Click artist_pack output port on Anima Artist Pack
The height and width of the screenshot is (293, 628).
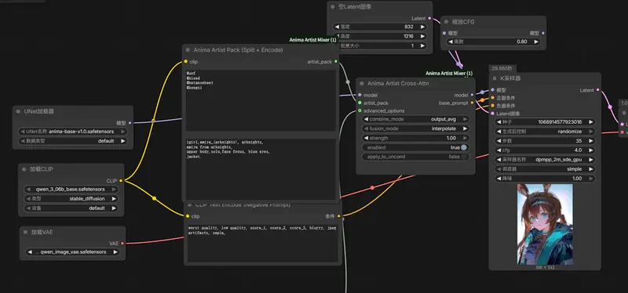[x=336, y=62]
